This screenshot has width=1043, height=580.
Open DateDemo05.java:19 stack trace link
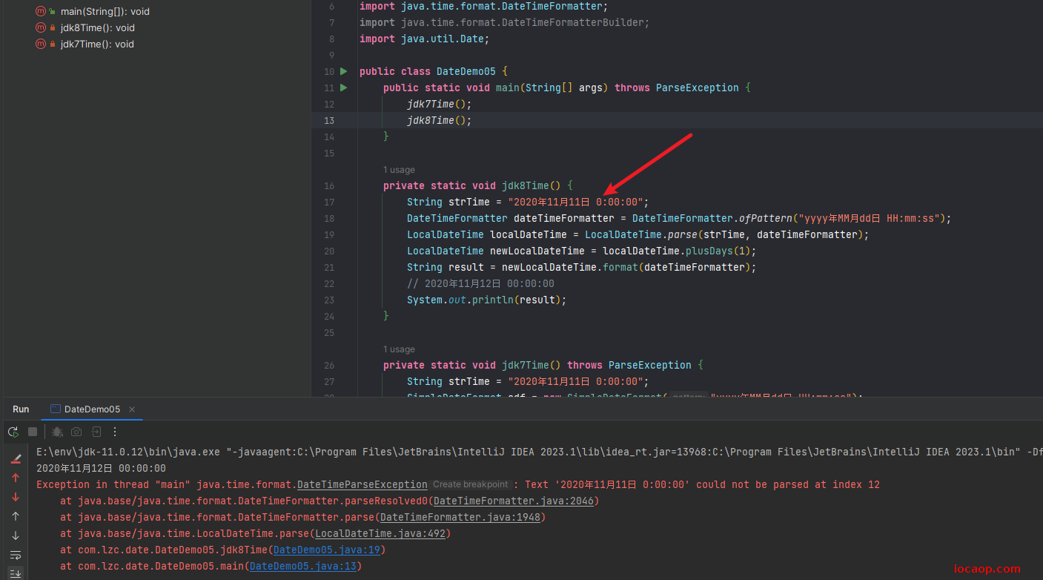click(x=327, y=550)
